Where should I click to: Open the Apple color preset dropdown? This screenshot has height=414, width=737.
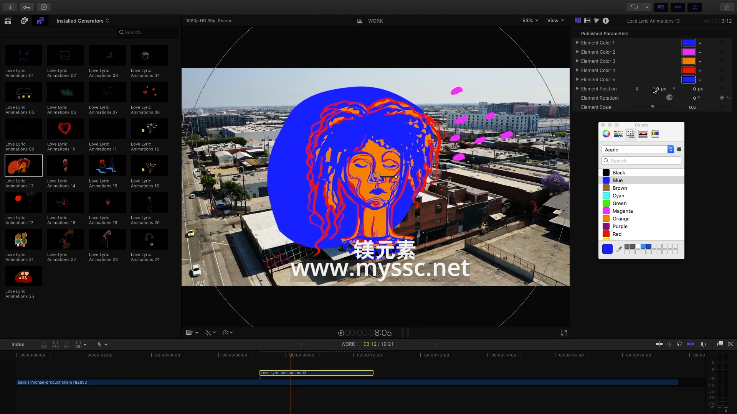click(x=671, y=149)
